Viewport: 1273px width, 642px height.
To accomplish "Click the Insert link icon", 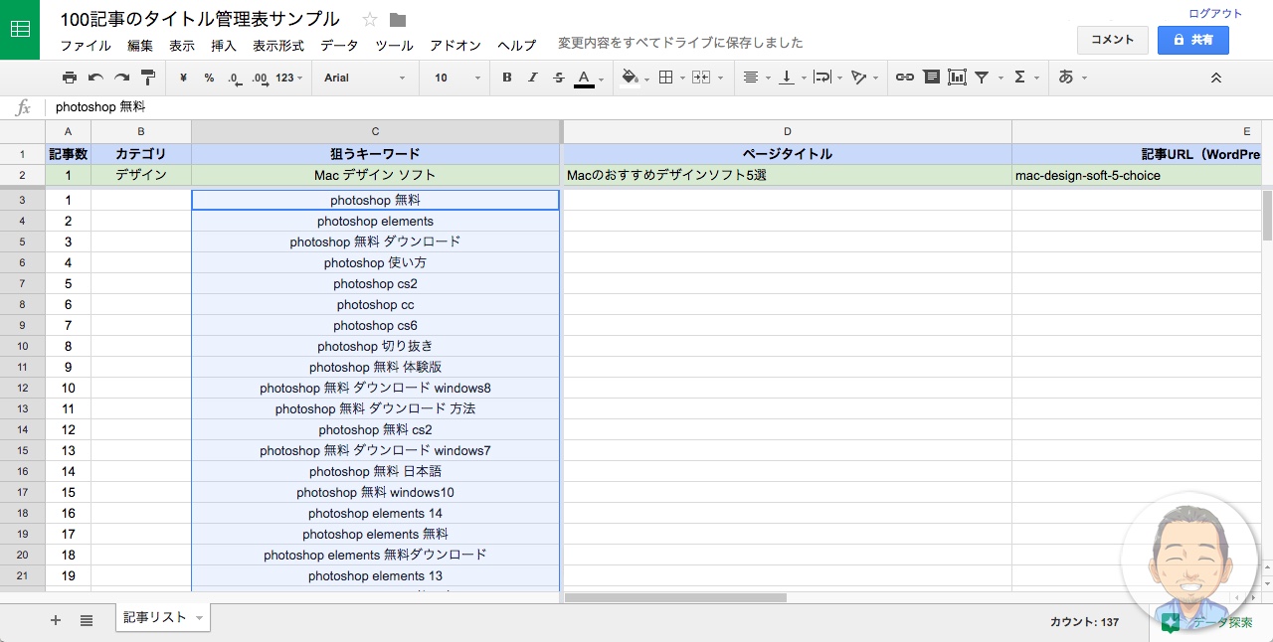I will pos(904,78).
